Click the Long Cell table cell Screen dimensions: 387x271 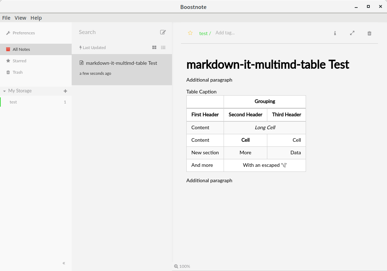(x=265, y=128)
